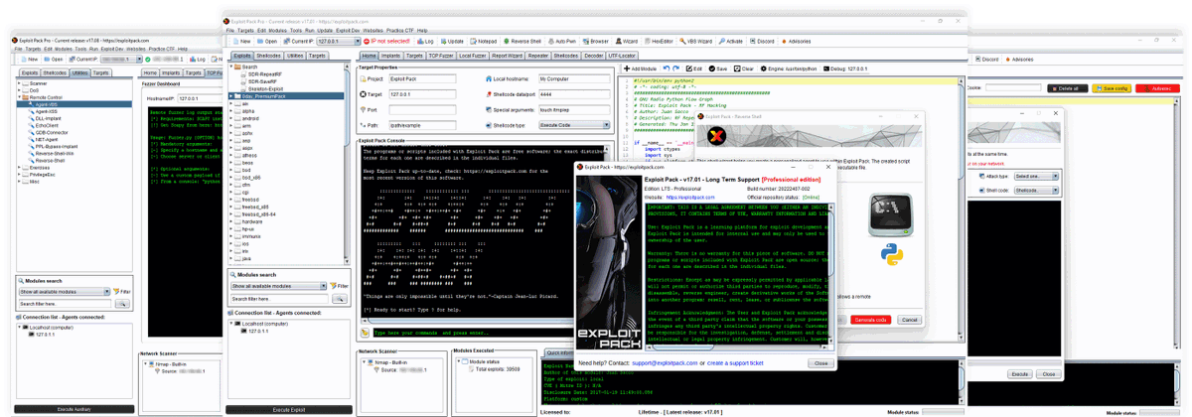Launch the Wizard from the toolbar

625,42
